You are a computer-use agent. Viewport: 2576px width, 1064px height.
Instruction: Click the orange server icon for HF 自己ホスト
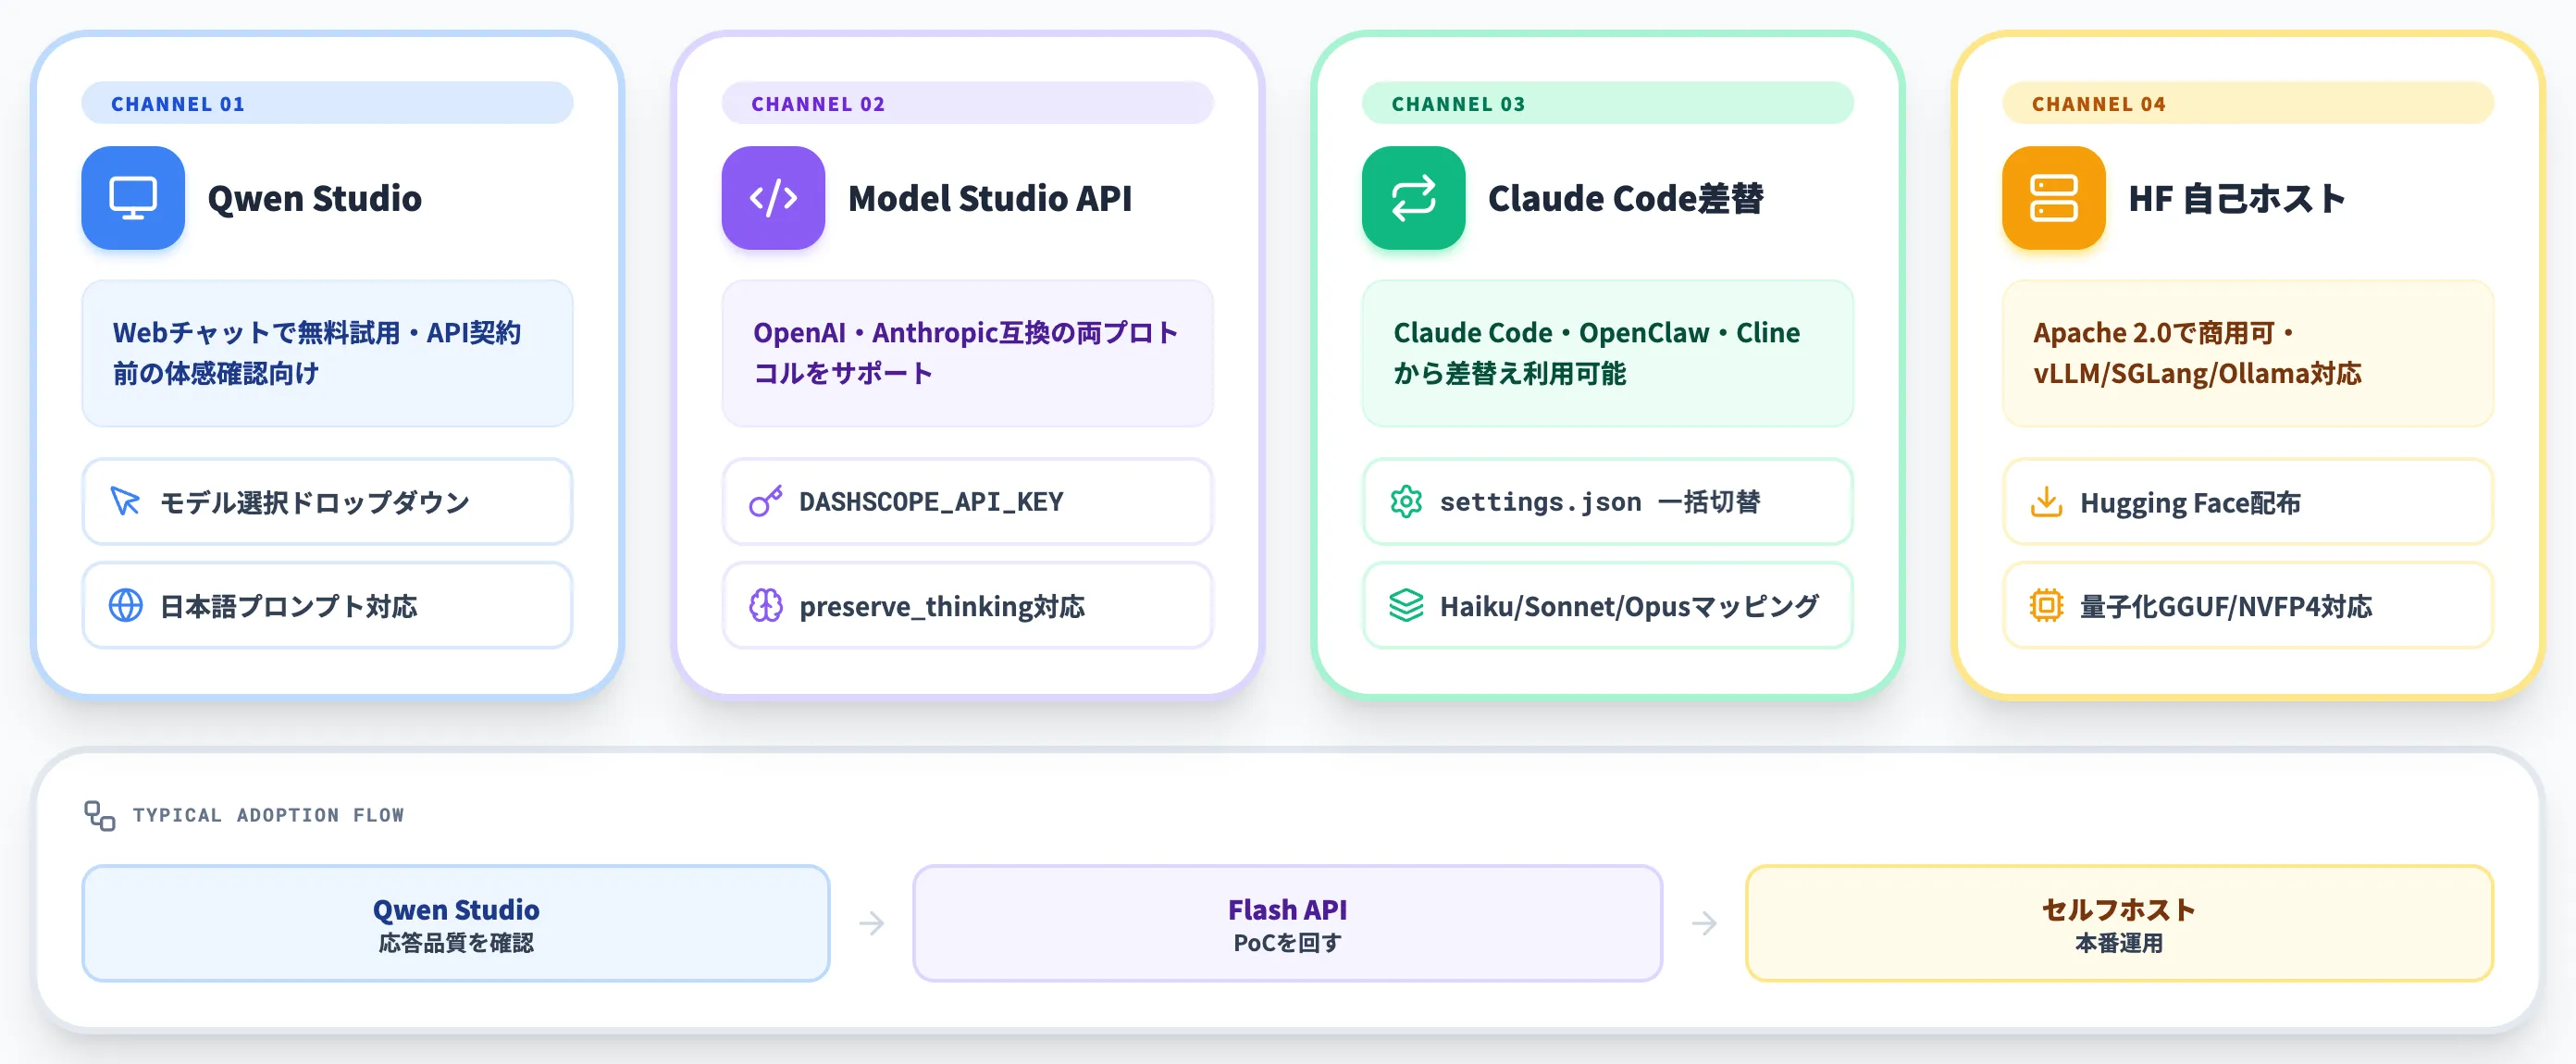2053,198
